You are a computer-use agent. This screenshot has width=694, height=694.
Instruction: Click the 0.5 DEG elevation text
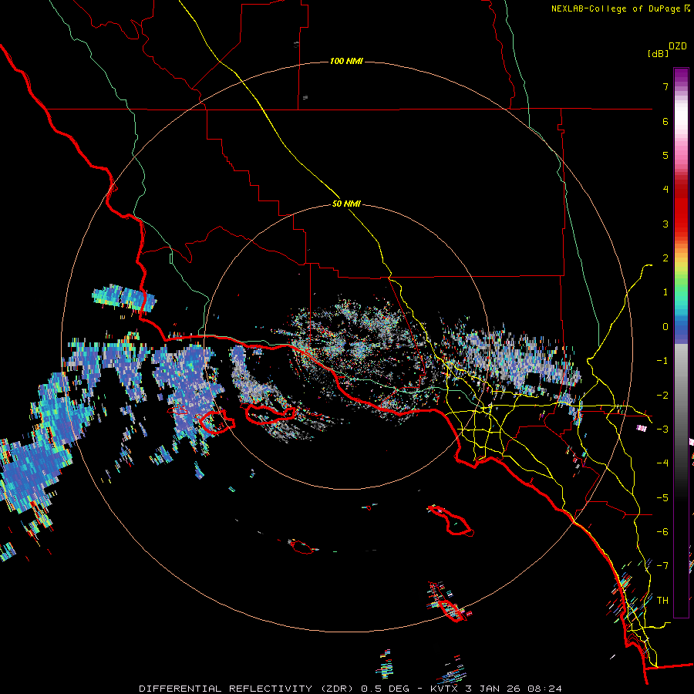point(387,689)
